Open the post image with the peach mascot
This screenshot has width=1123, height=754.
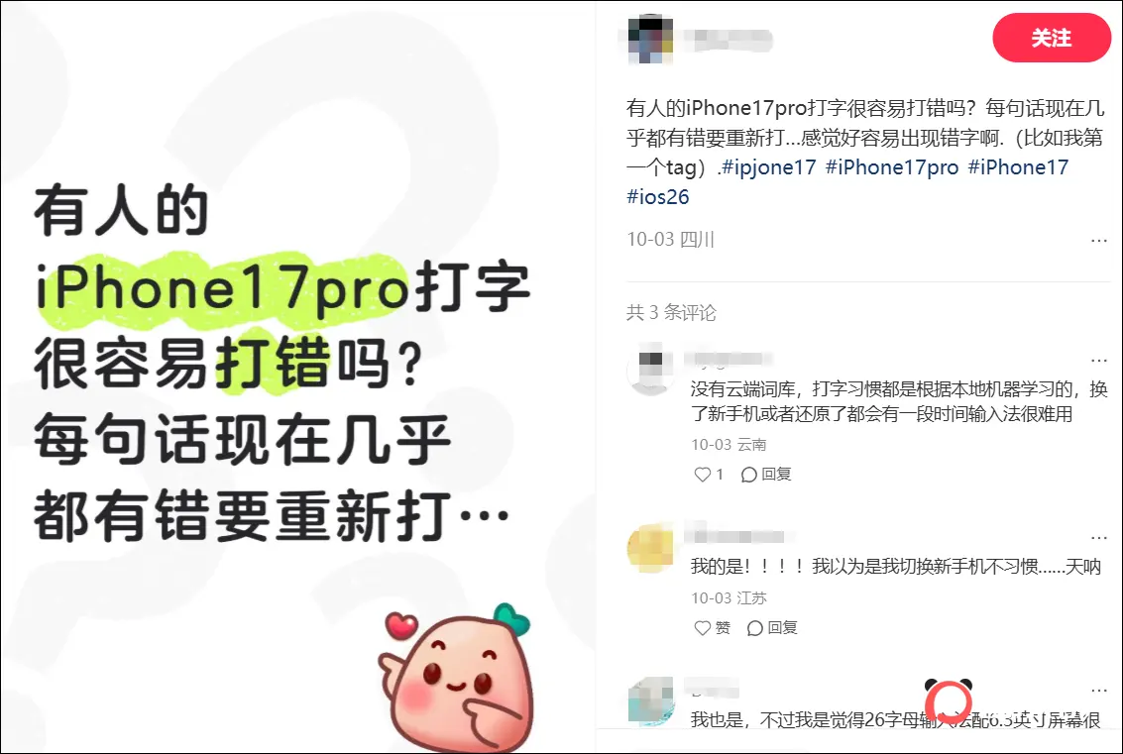coord(297,377)
